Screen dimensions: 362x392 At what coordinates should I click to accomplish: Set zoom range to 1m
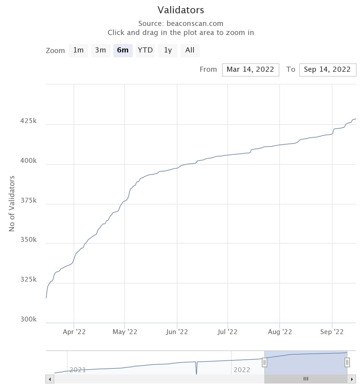[x=78, y=50]
